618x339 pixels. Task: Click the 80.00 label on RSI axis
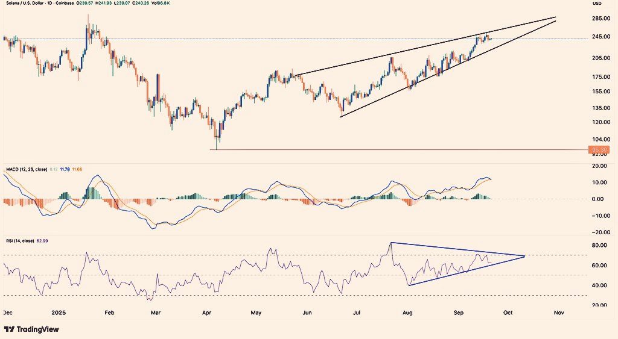click(x=600, y=246)
